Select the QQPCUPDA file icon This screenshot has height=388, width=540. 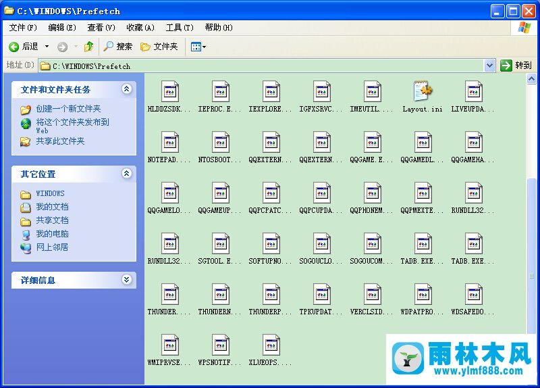pyautogui.click(x=322, y=193)
